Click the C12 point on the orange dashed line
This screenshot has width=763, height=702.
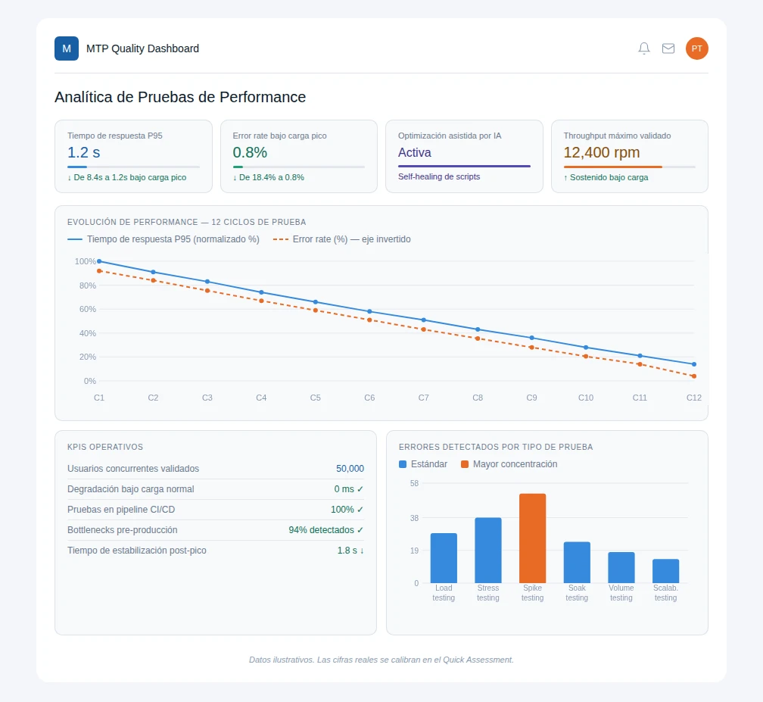coord(694,376)
